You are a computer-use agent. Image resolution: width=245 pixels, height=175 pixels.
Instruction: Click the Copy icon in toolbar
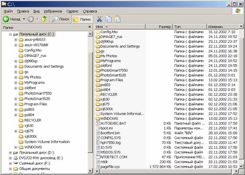108,19
